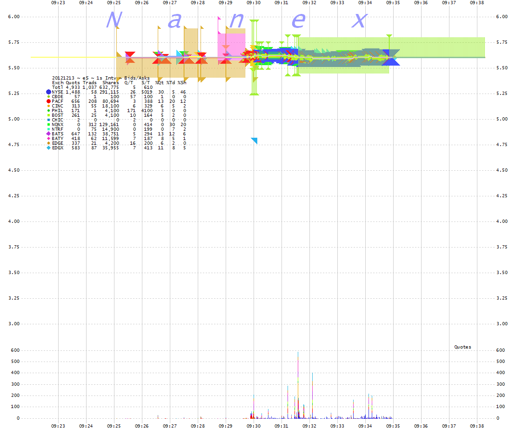Click the green PHIL legend dot

[49, 111]
